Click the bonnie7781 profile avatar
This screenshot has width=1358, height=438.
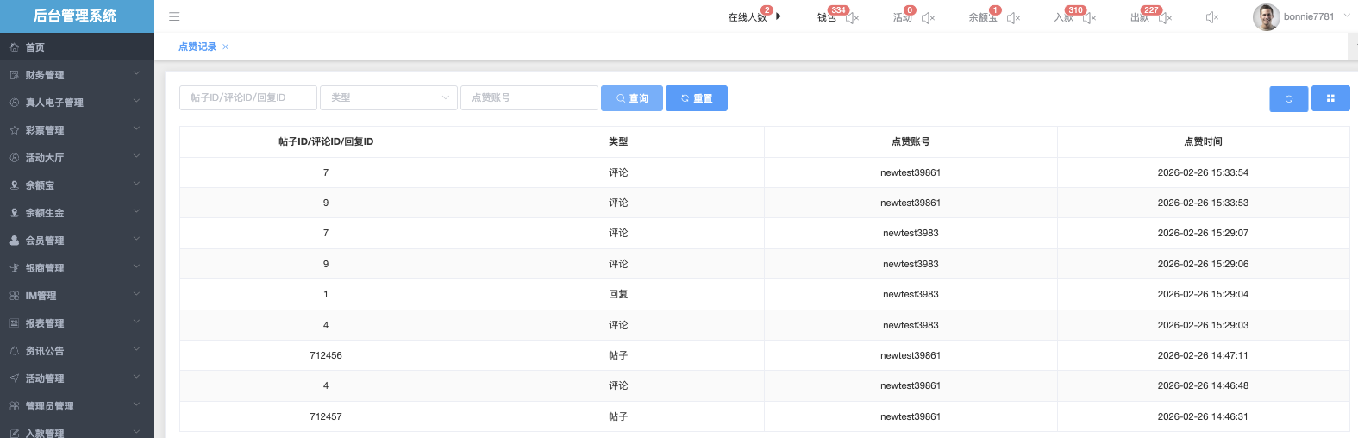click(x=1266, y=17)
